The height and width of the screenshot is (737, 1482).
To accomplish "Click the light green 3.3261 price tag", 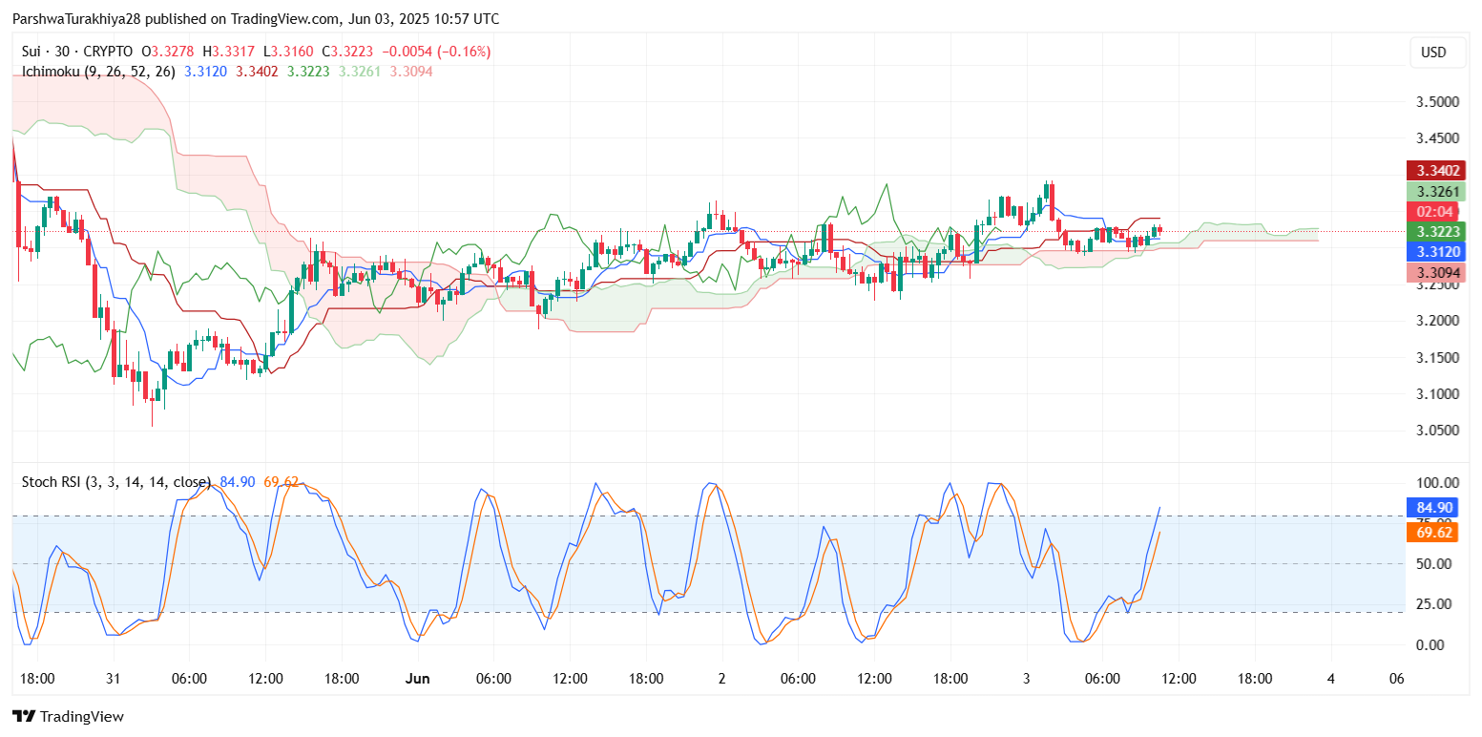I will coord(1433,191).
